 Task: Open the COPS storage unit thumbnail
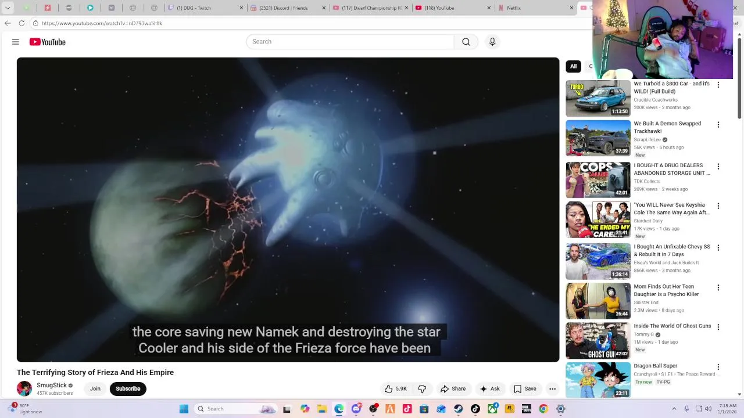coord(598,180)
